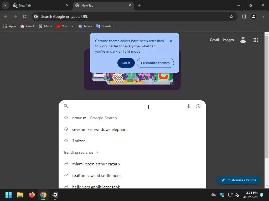
Task: Click the Got it button
Action: pyautogui.click(x=126, y=63)
